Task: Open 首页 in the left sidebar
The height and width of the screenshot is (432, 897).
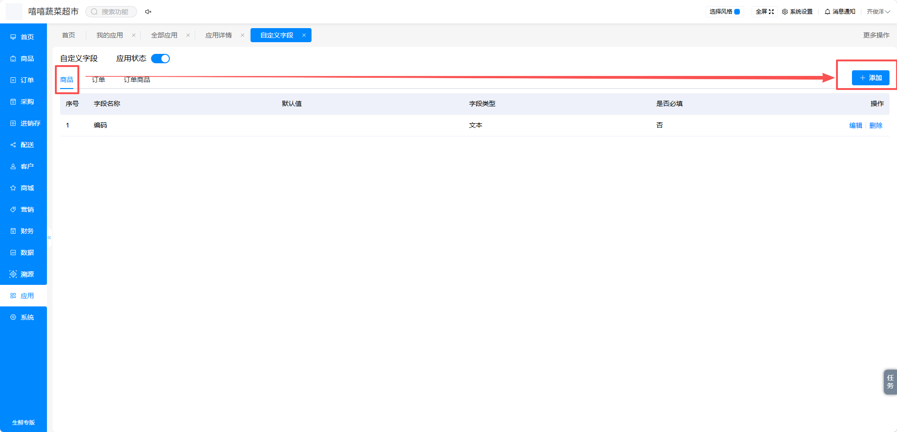Action: tap(23, 37)
